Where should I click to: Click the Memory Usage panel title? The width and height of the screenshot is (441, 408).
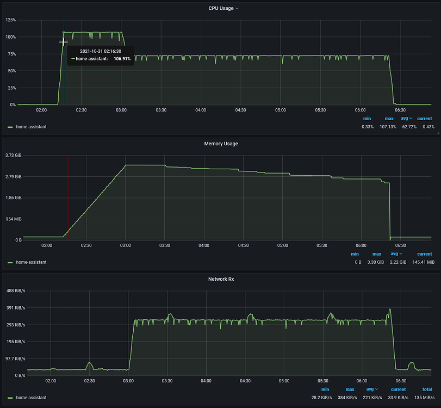click(220, 144)
